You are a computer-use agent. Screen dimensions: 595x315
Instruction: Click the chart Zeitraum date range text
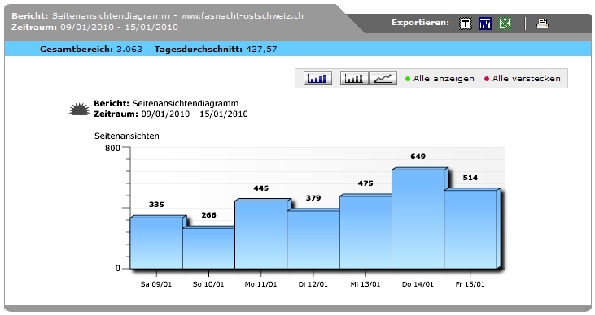tap(195, 114)
